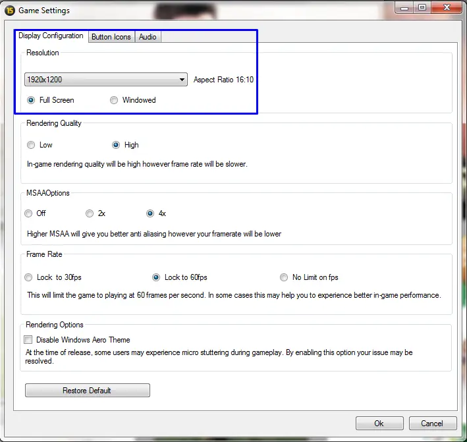Click the Frame Rate group label
The height and width of the screenshot is (442, 467).
click(x=44, y=254)
